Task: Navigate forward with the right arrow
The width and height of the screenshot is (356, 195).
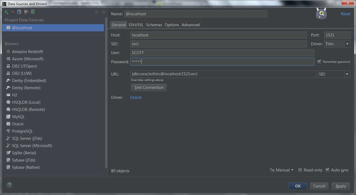Action: [x=104, y=12]
